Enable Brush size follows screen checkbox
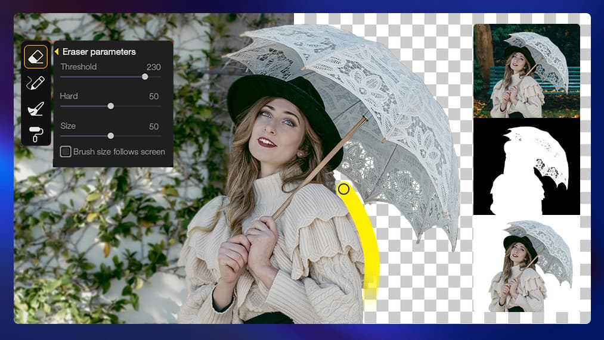The width and height of the screenshot is (604, 340). (x=66, y=152)
